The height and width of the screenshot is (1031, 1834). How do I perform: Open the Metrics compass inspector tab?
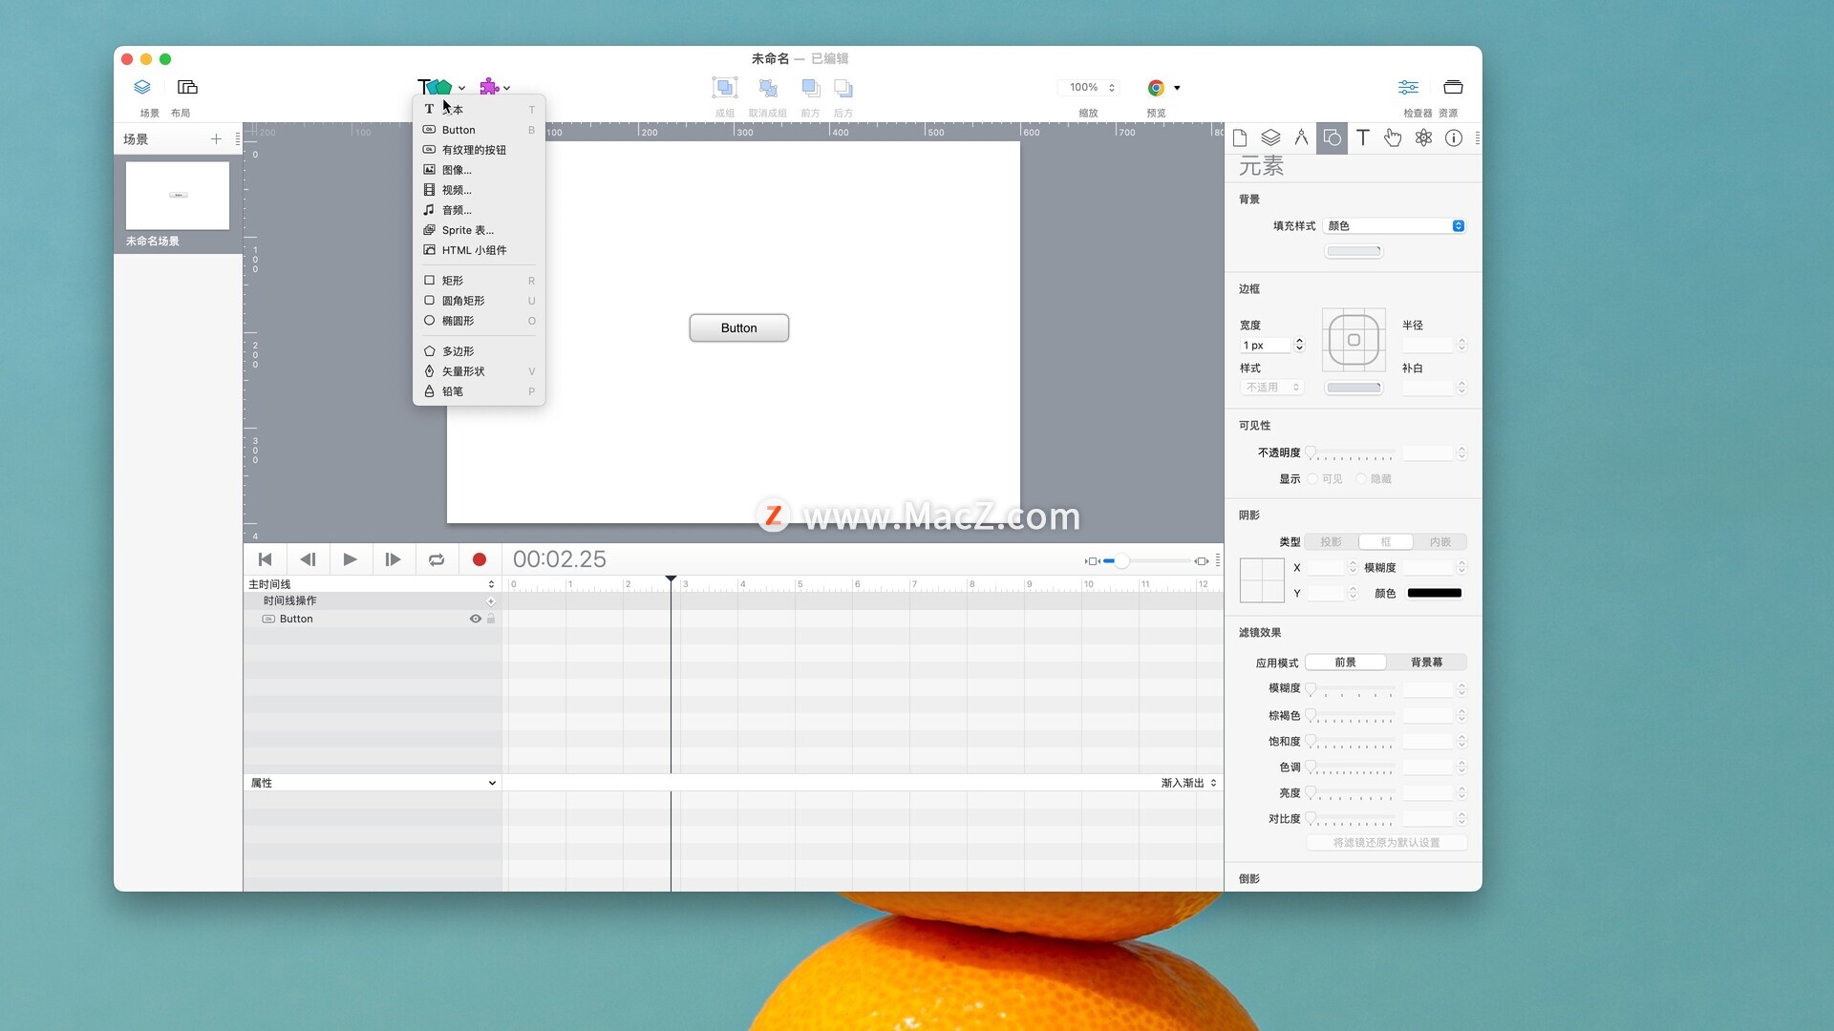click(1301, 137)
